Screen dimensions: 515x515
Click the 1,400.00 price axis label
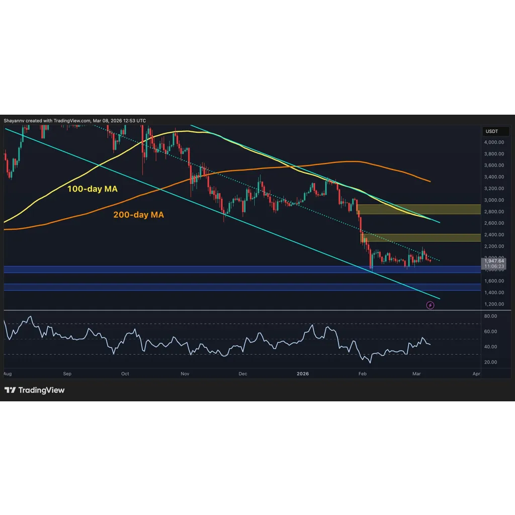tap(494, 292)
